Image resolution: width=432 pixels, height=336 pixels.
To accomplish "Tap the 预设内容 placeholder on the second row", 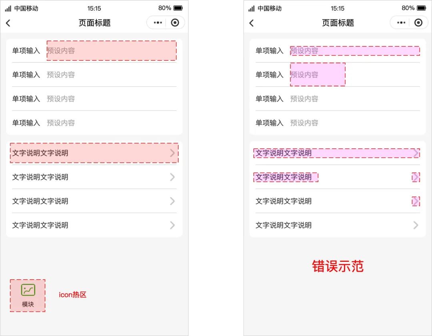I will (x=60, y=75).
